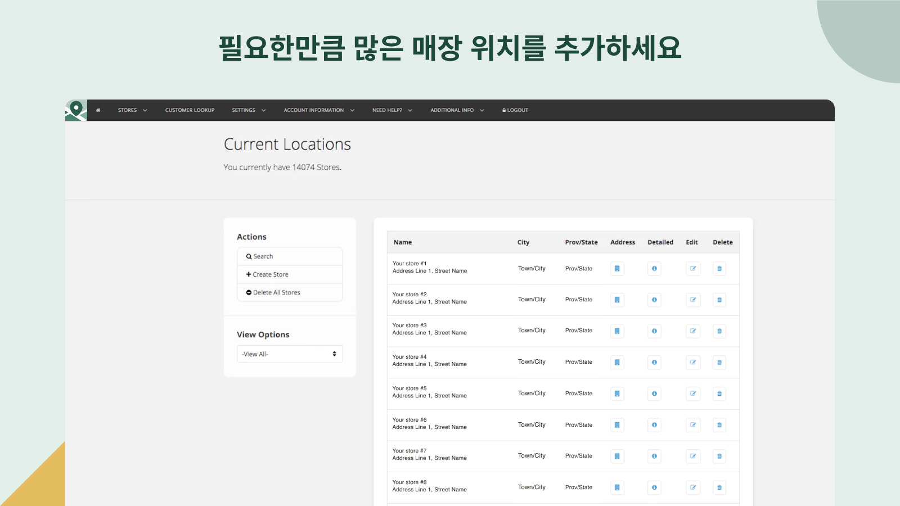Delete Your store #4
900x506 pixels.
(x=719, y=363)
